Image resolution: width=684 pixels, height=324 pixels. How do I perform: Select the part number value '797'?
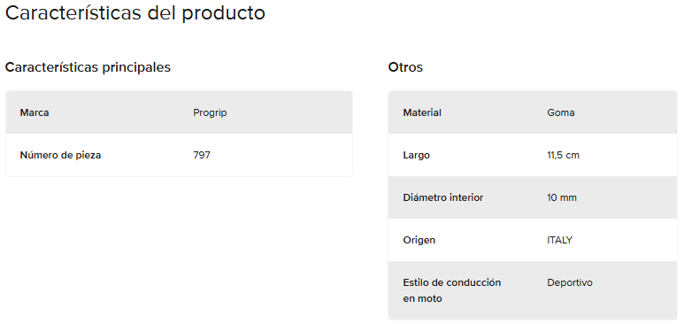[202, 155]
